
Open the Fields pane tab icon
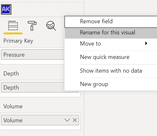[13, 25]
